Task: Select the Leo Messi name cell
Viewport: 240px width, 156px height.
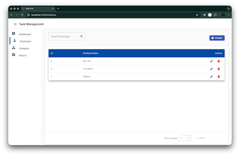Action: [88, 69]
